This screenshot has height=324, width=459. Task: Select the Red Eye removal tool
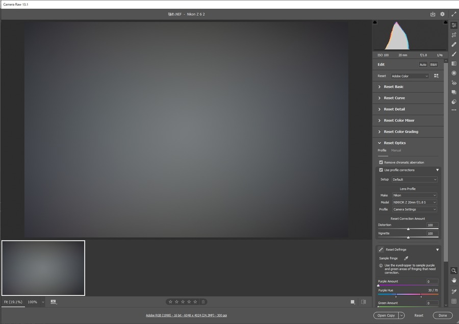[454, 83]
